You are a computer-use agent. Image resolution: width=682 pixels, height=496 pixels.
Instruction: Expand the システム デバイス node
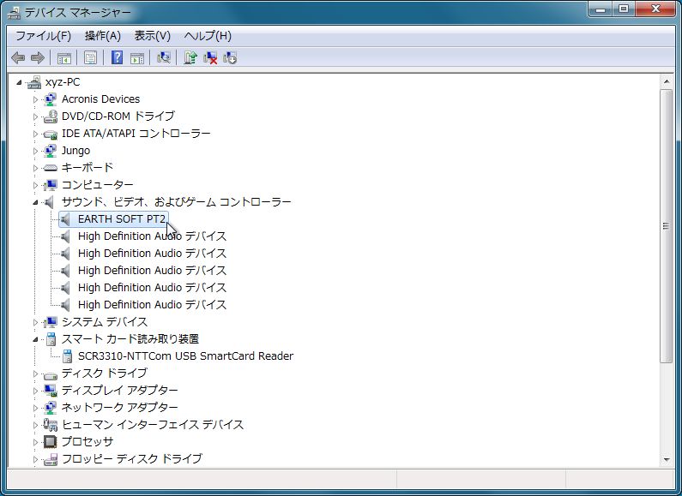(x=36, y=322)
